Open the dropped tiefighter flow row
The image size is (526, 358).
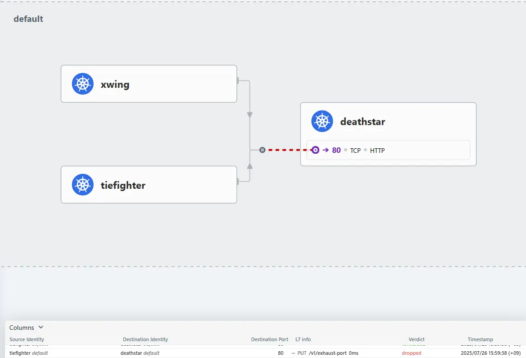click(x=266, y=353)
